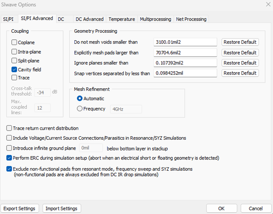The image size is (273, 214).
Task: Click the Import Settings button
Action: coord(61,208)
